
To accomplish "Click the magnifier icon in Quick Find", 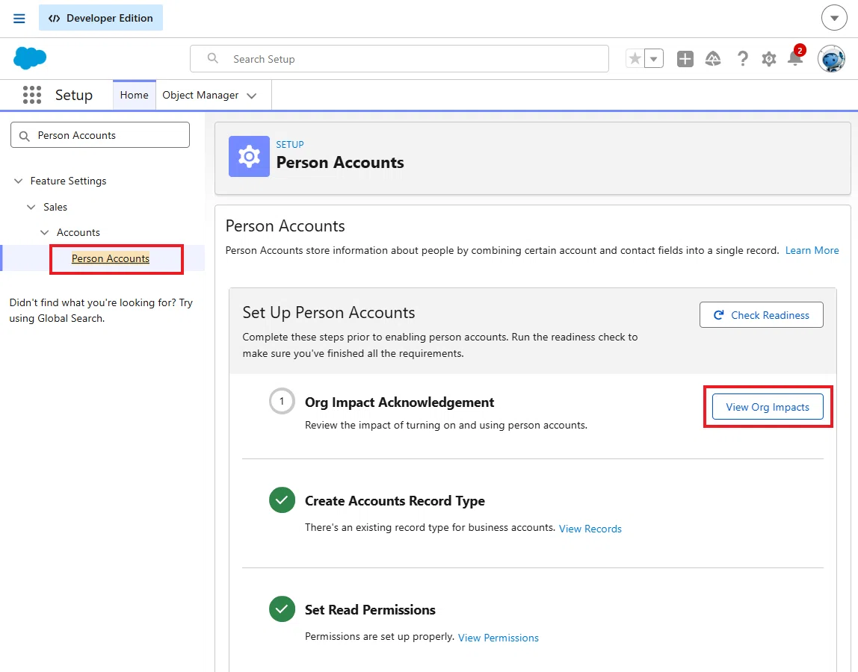I will [24, 136].
